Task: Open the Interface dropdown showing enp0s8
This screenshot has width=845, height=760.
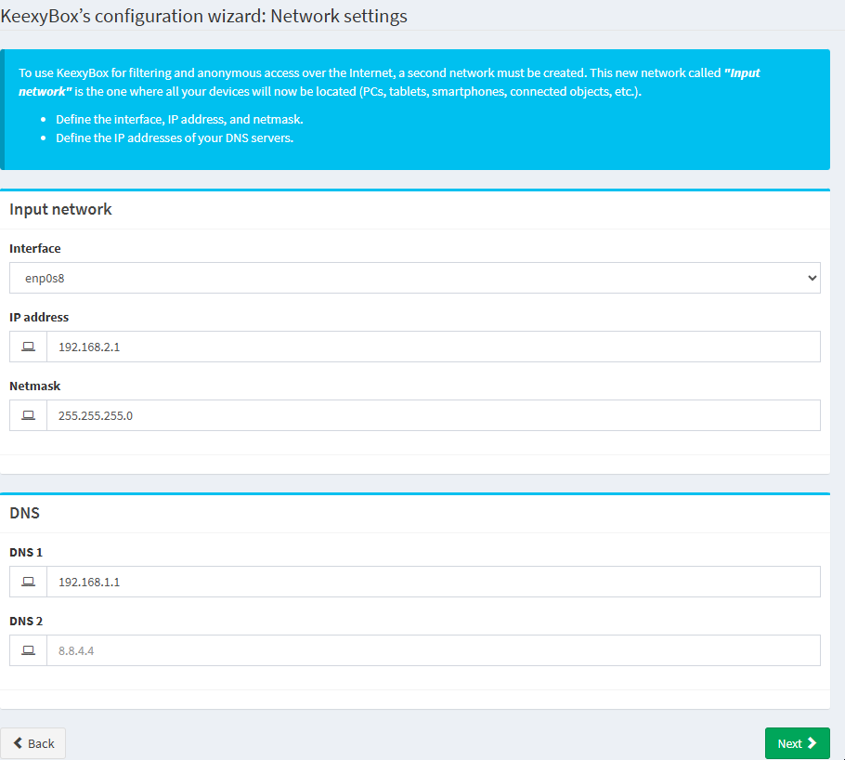Action: click(x=415, y=278)
